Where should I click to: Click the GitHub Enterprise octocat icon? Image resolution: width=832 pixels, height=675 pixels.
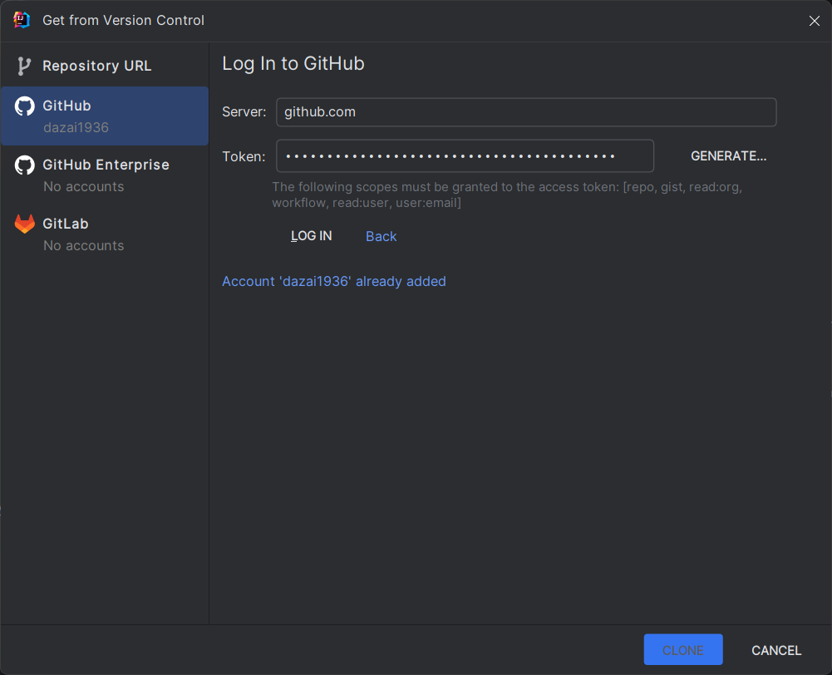[x=24, y=165]
